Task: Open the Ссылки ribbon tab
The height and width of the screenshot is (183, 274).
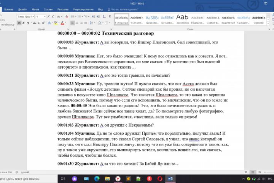Action: pos(48,10)
